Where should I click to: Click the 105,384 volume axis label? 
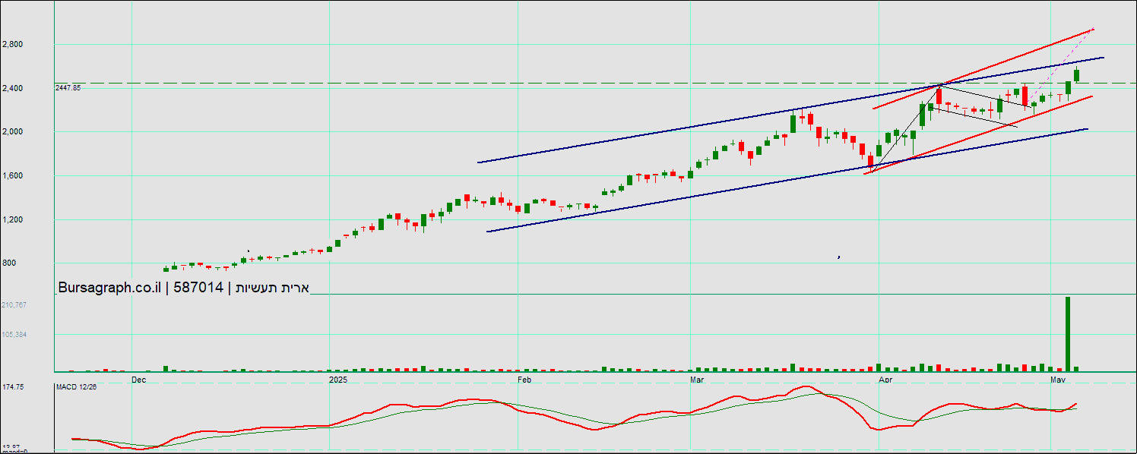(14, 335)
